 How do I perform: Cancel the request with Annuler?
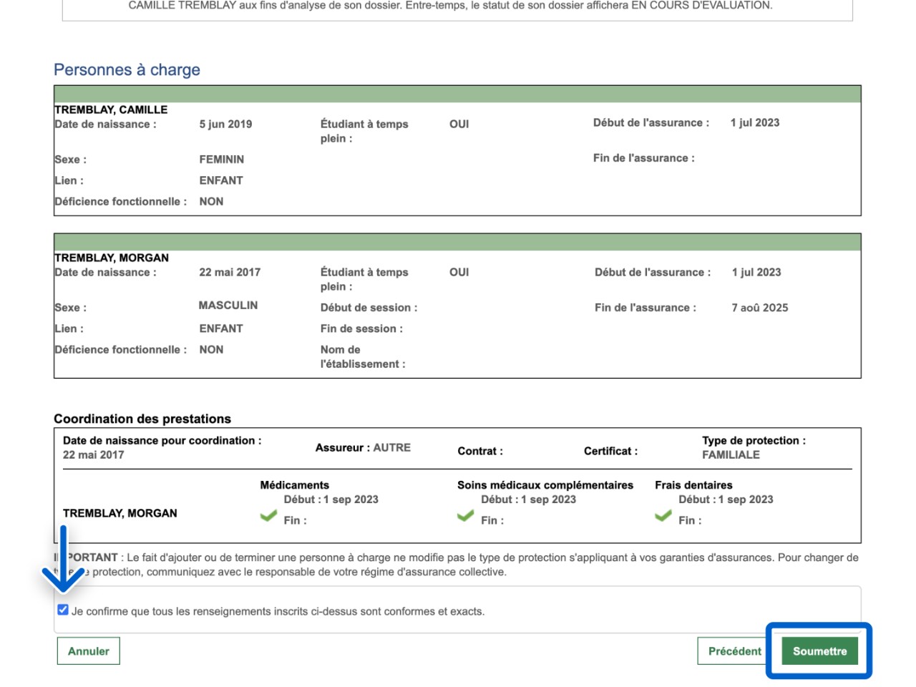(x=89, y=651)
